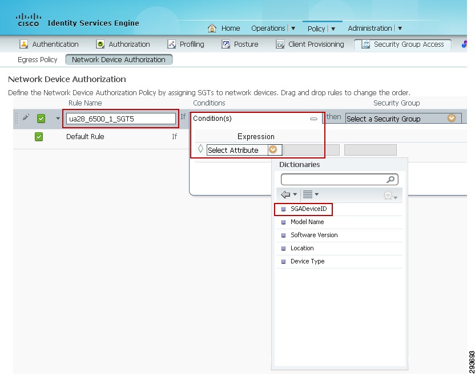
Task: Click the drag handle of ua28_6500_1_SGT5 rule
Action: pyautogui.click(x=17, y=119)
